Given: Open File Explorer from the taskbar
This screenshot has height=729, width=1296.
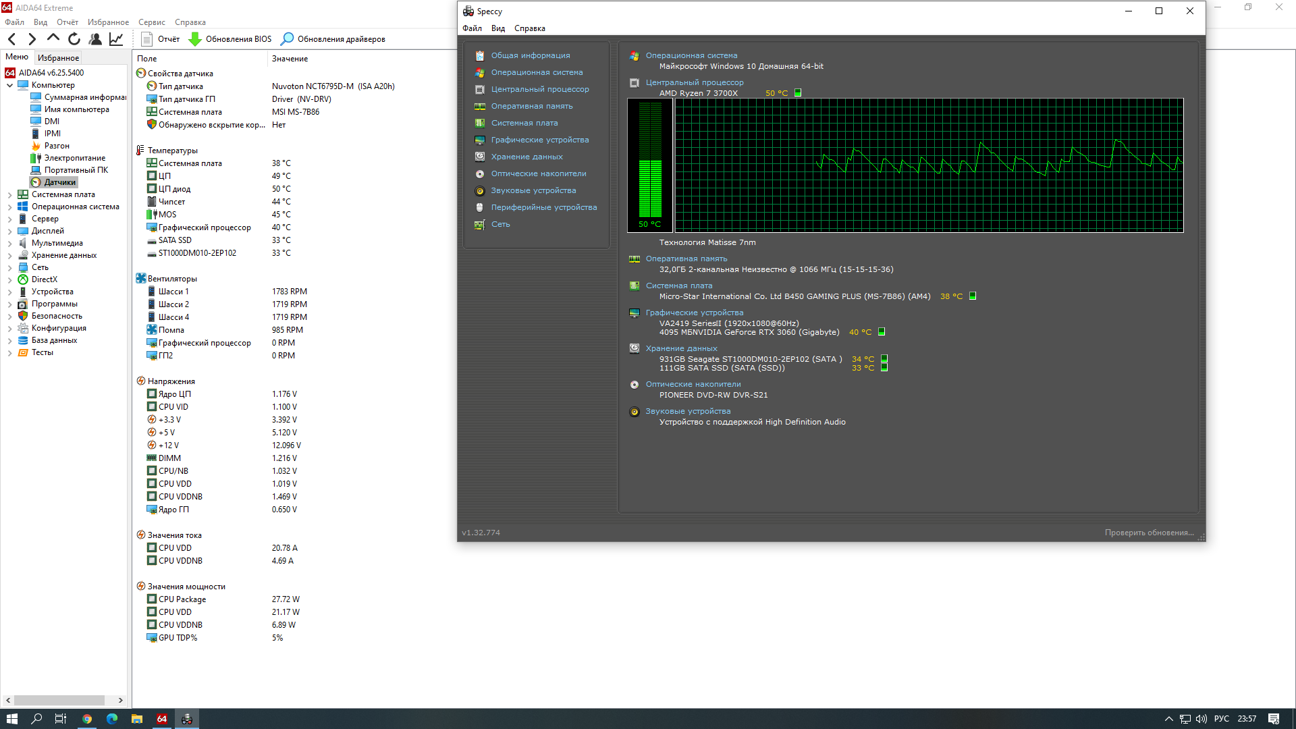Looking at the screenshot, I should (137, 719).
